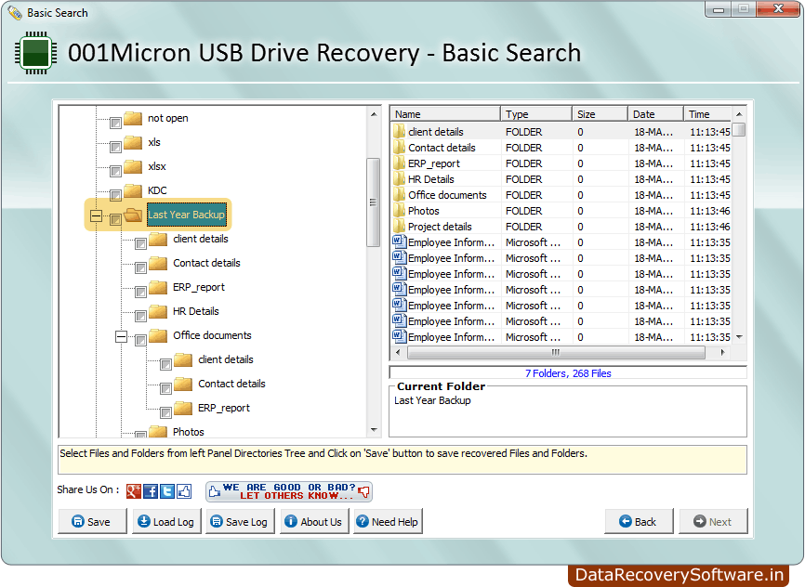Click the HR Details folder icon in tree
This screenshot has height=587, width=805.
(x=158, y=311)
